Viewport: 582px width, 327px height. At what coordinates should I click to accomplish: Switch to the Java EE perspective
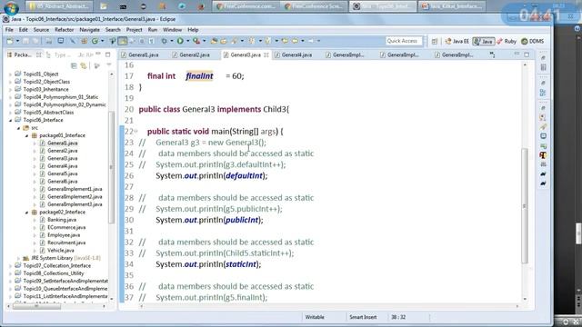[x=457, y=42]
